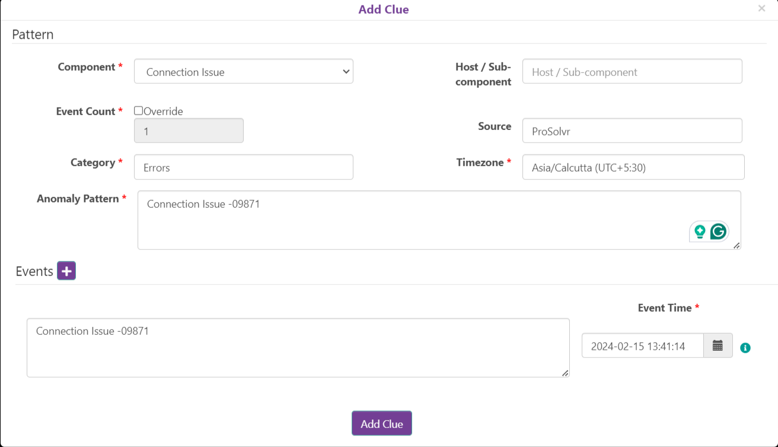Click the Events section heading

[34, 271]
